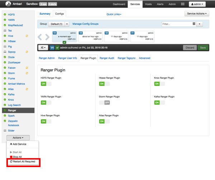The height and width of the screenshot is (180, 215).
Task: Open the apps grid icon in top bar
Action: [182, 4]
